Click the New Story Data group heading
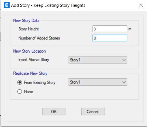This screenshot has height=127, width=147. click(x=26, y=21)
